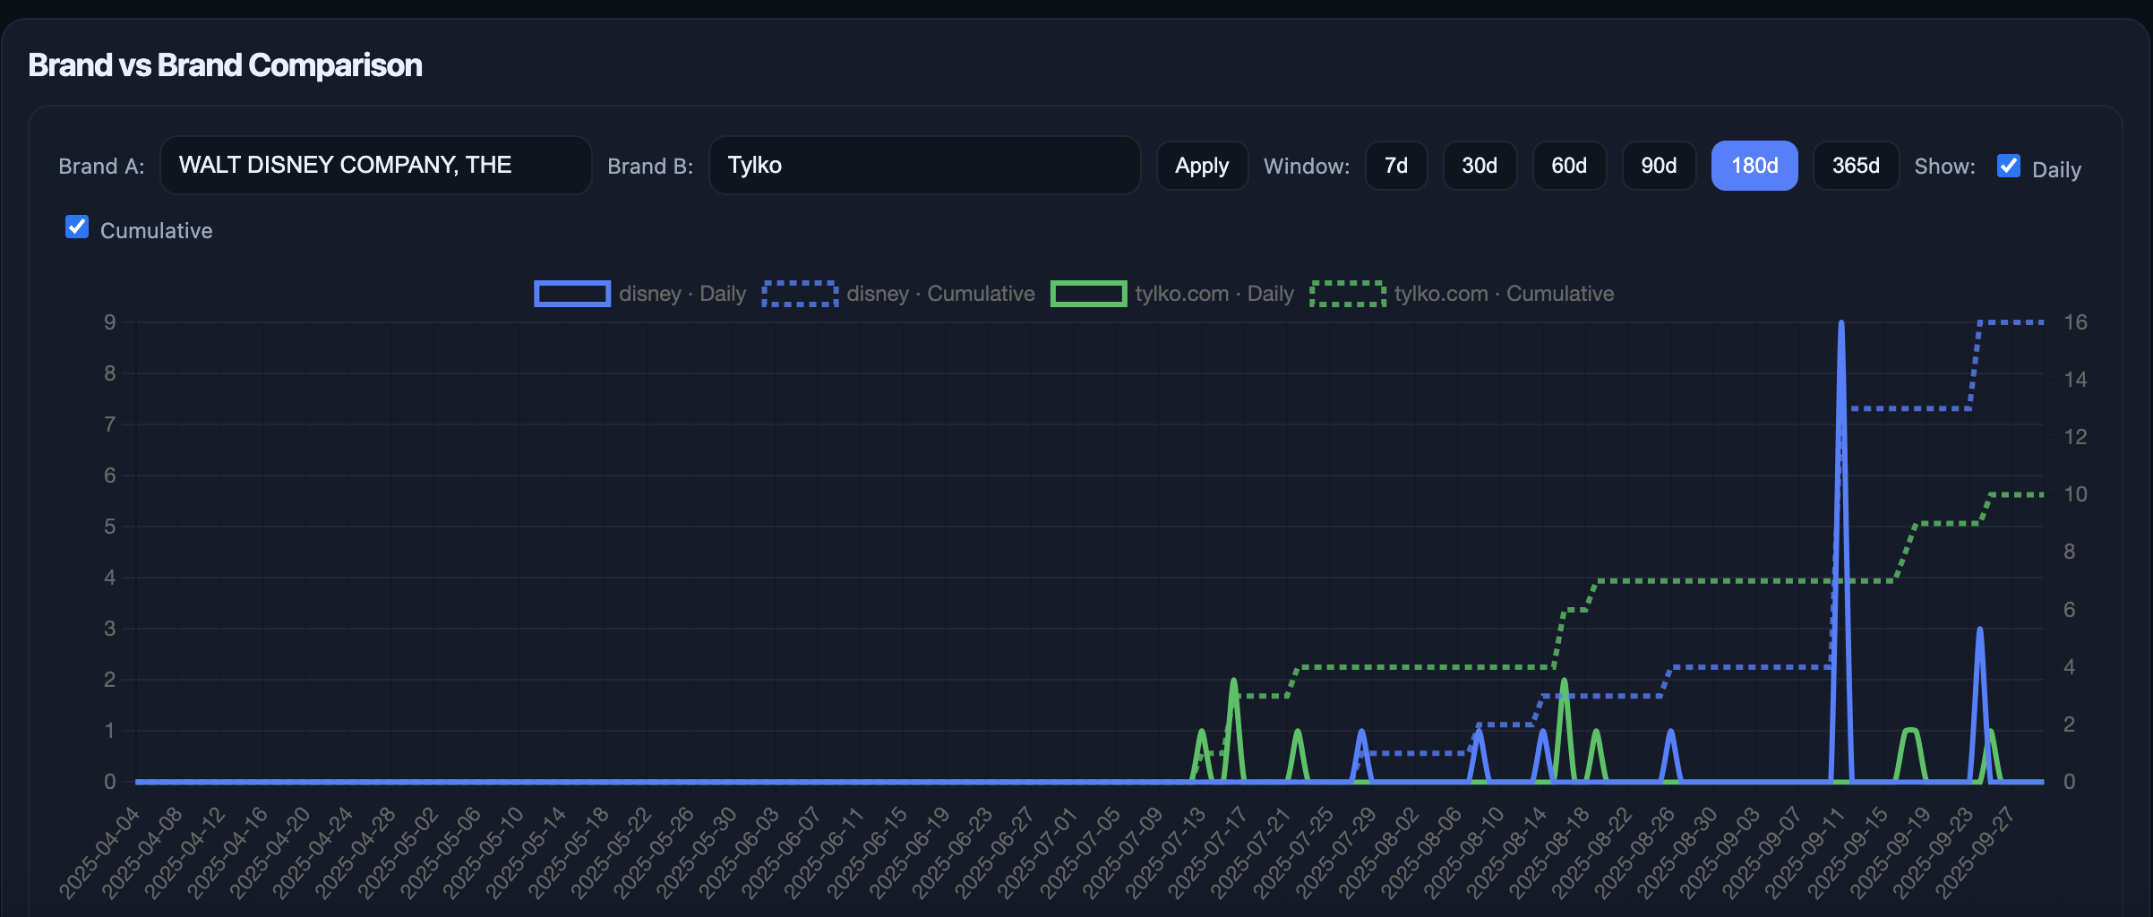
Task: Select the 7d window option
Action: (1395, 166)
